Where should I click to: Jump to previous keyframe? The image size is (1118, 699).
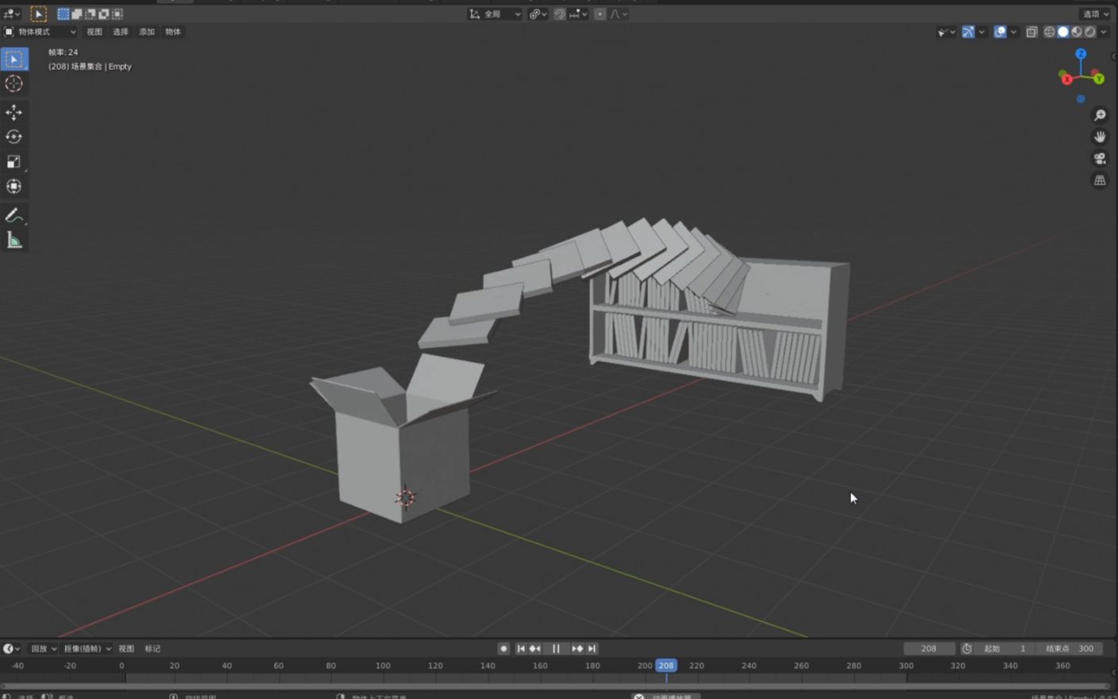pos(535,648)
